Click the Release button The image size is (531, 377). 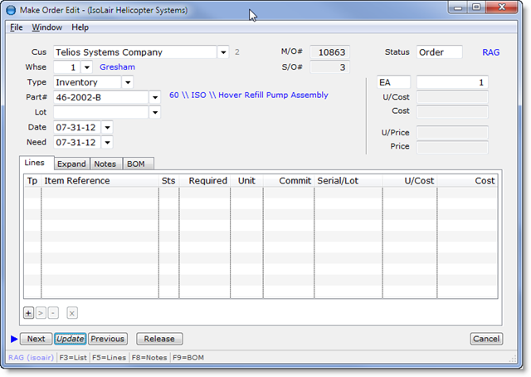pyautogui.click(x=159, y=339)
